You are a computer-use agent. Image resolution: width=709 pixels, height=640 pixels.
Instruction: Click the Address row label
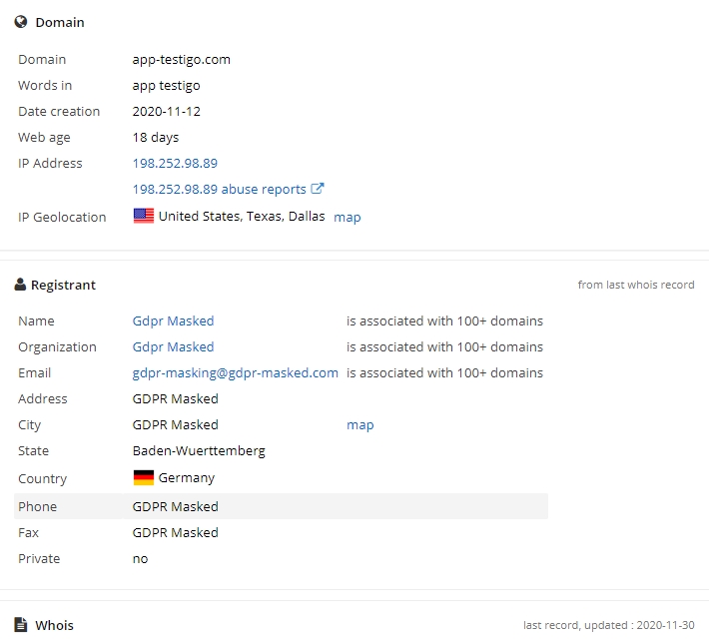coord(43,398)
